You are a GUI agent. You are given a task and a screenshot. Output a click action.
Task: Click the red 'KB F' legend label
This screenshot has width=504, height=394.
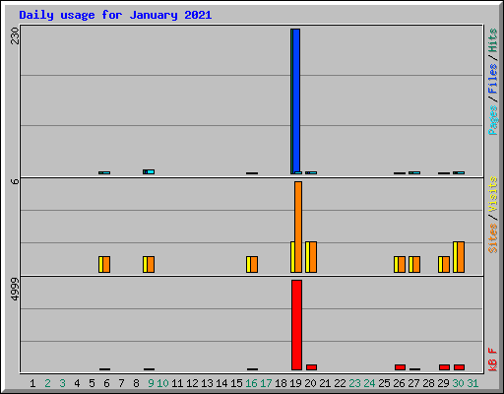point(493,360)
